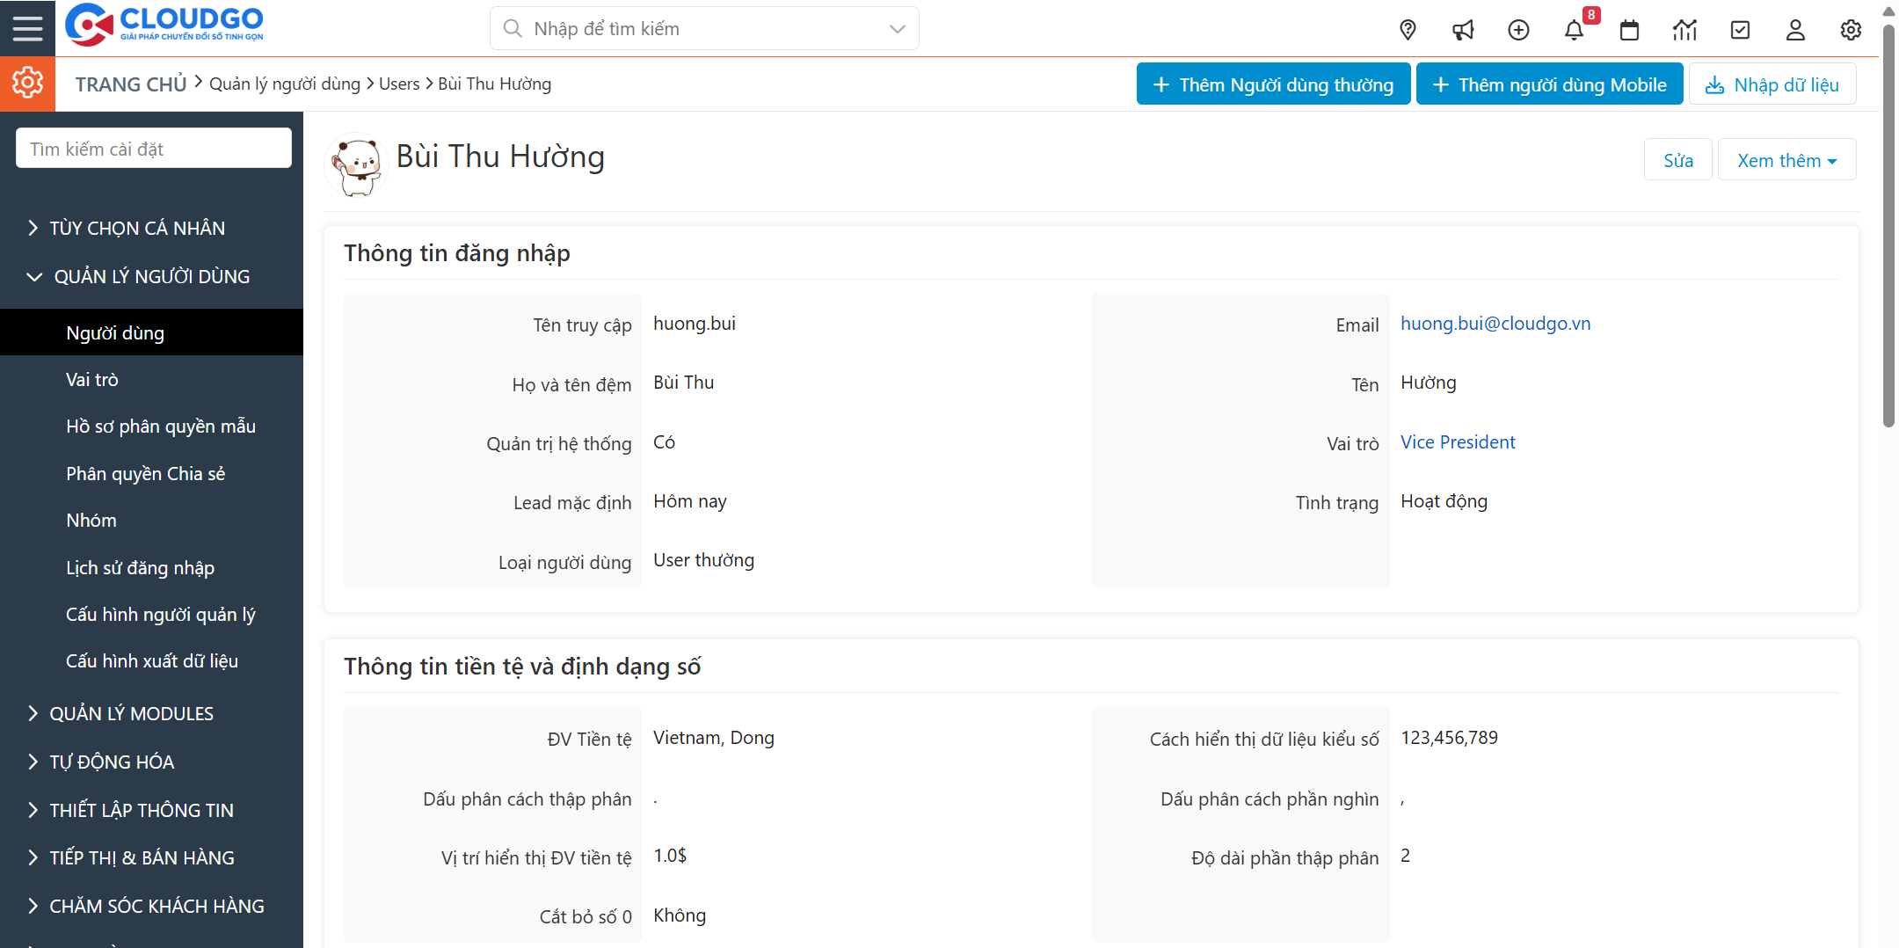1899x948 pixels.
Task: Click Thêm người dùng Mobile button
Action: tap(1549, 84)
